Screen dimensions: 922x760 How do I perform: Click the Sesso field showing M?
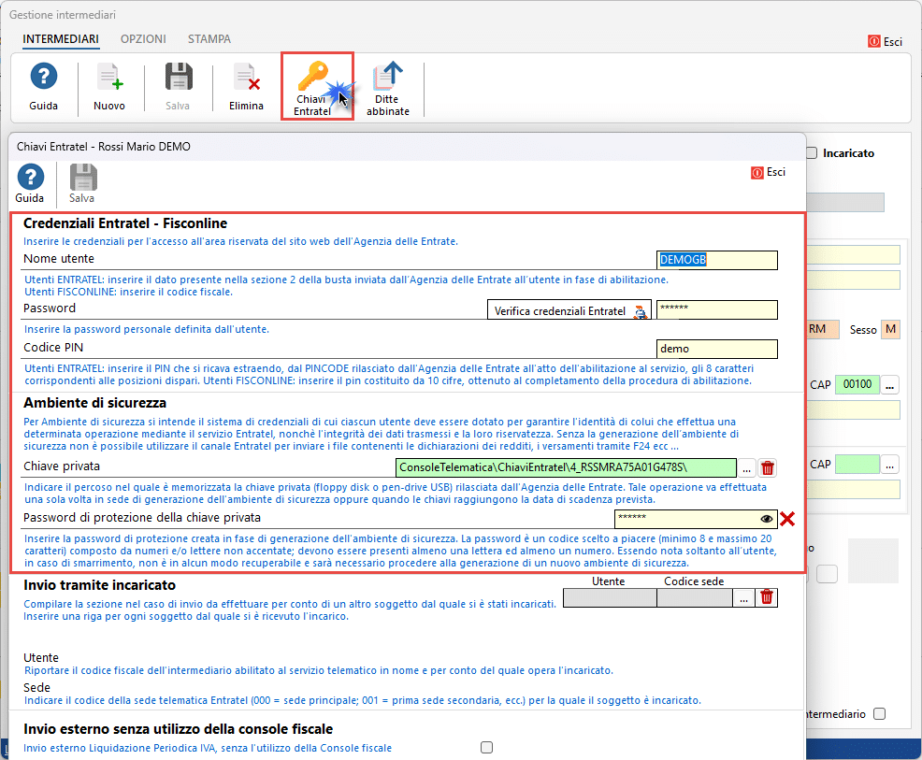pyautogui.click(x=891, y=329)
